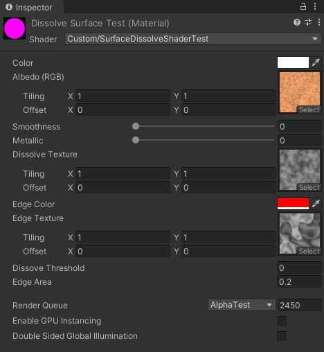Click Dissolve Surface Test material title
324x352 pixels.
100,23
